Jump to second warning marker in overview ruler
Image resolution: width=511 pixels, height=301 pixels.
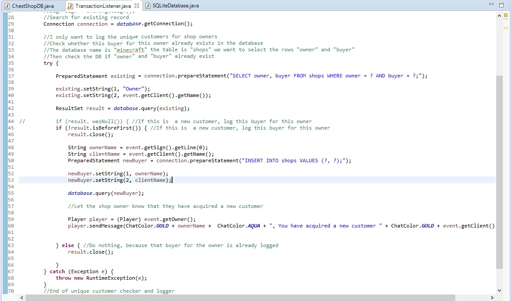[x=506, y=28]
